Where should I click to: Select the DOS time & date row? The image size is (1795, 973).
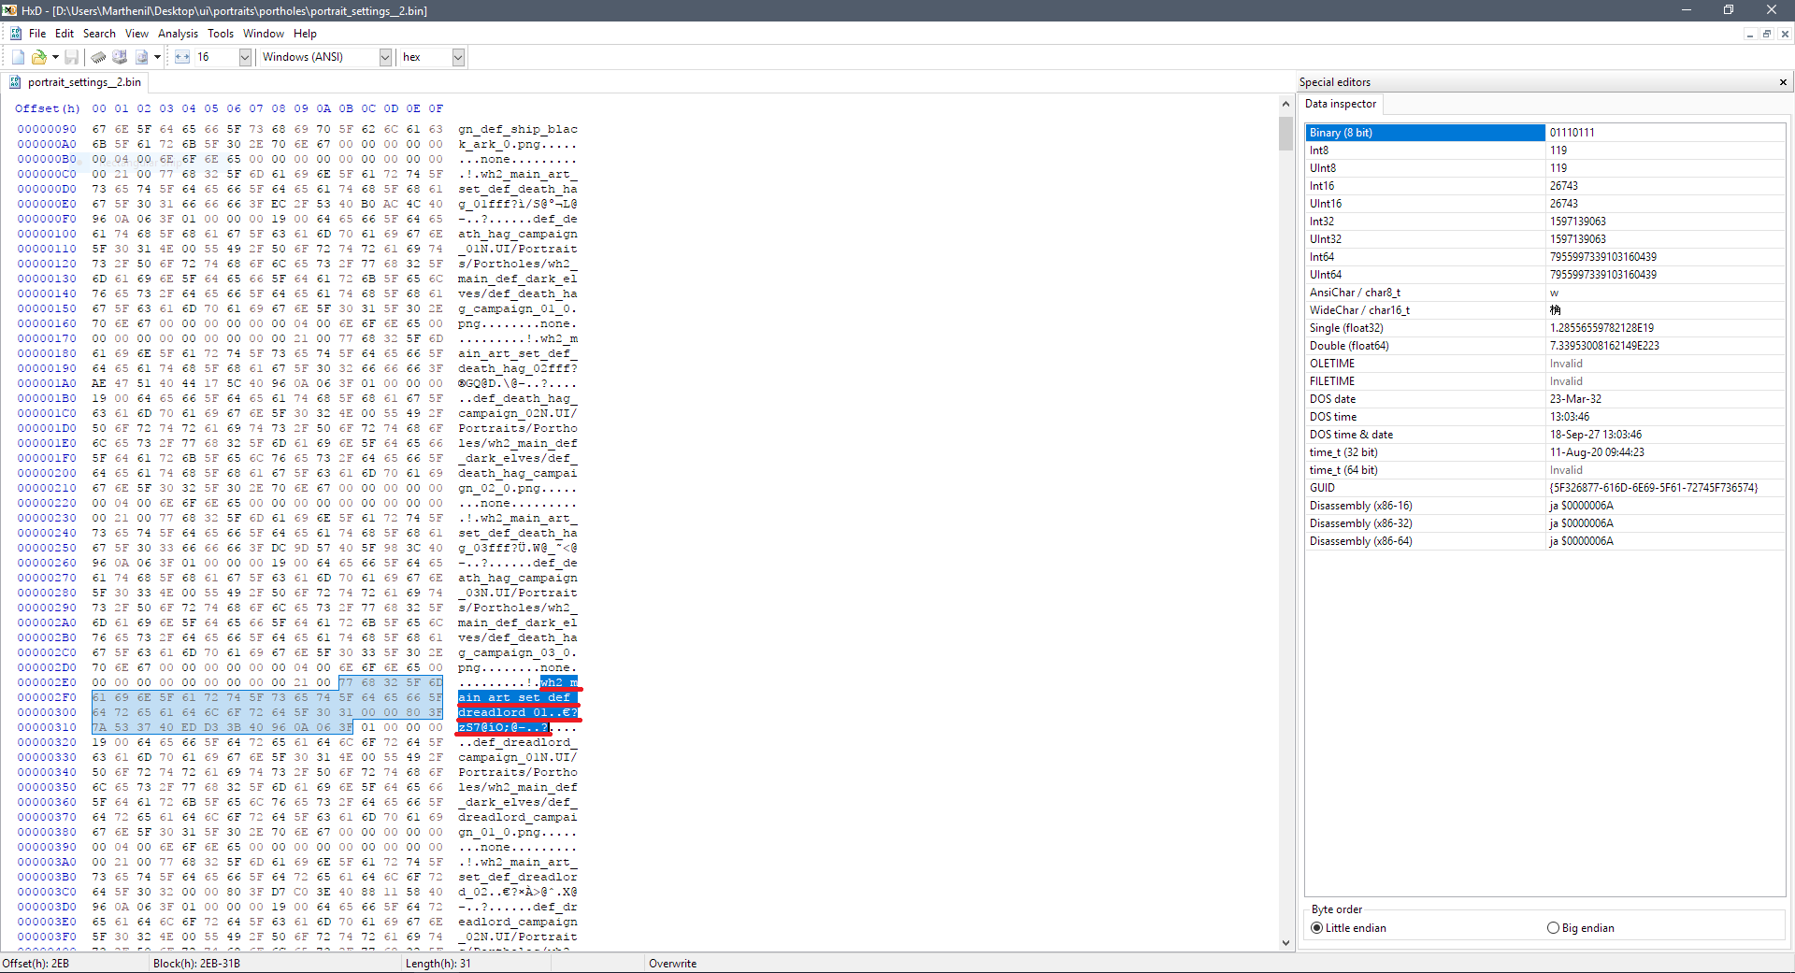[1544, 435]
